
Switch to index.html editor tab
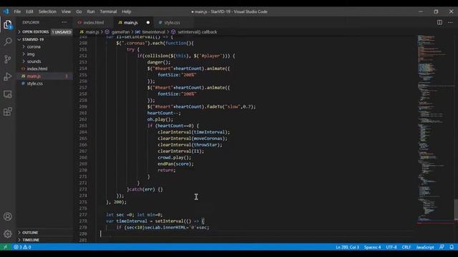tap(94, 22)
